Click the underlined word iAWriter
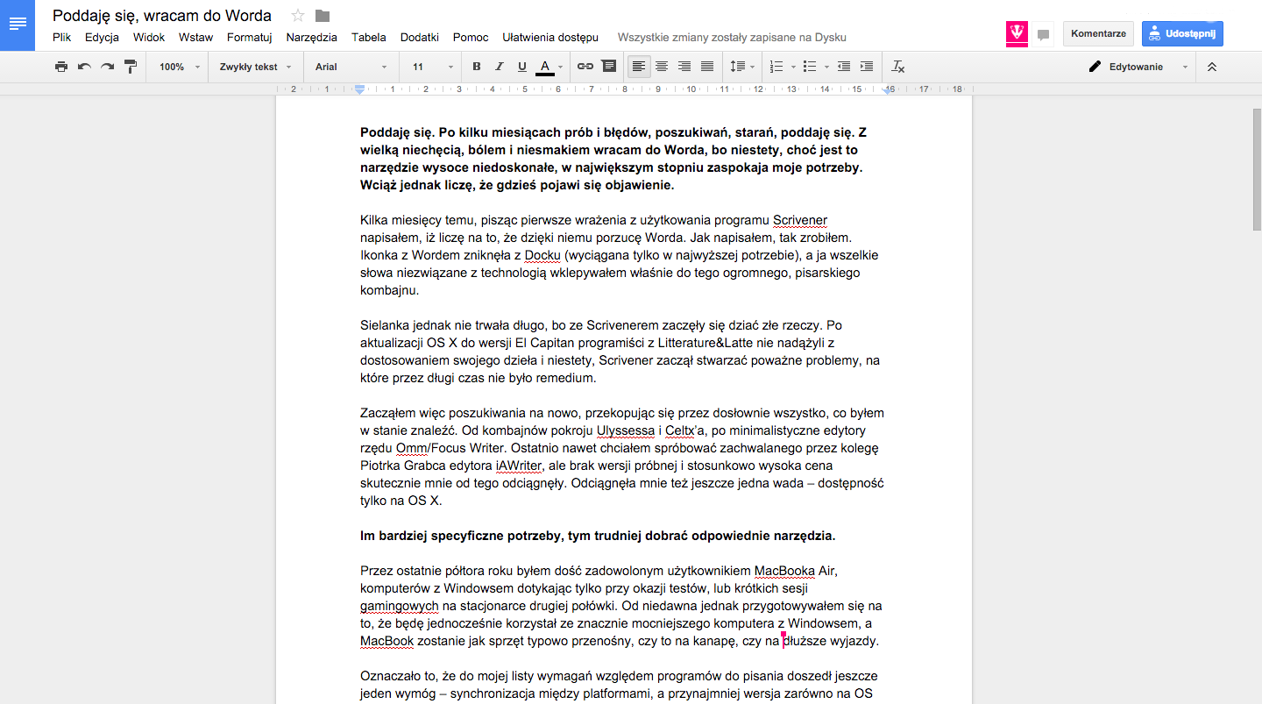The height and width of the screenshot is (704, 1262). (x=520, y=466)
